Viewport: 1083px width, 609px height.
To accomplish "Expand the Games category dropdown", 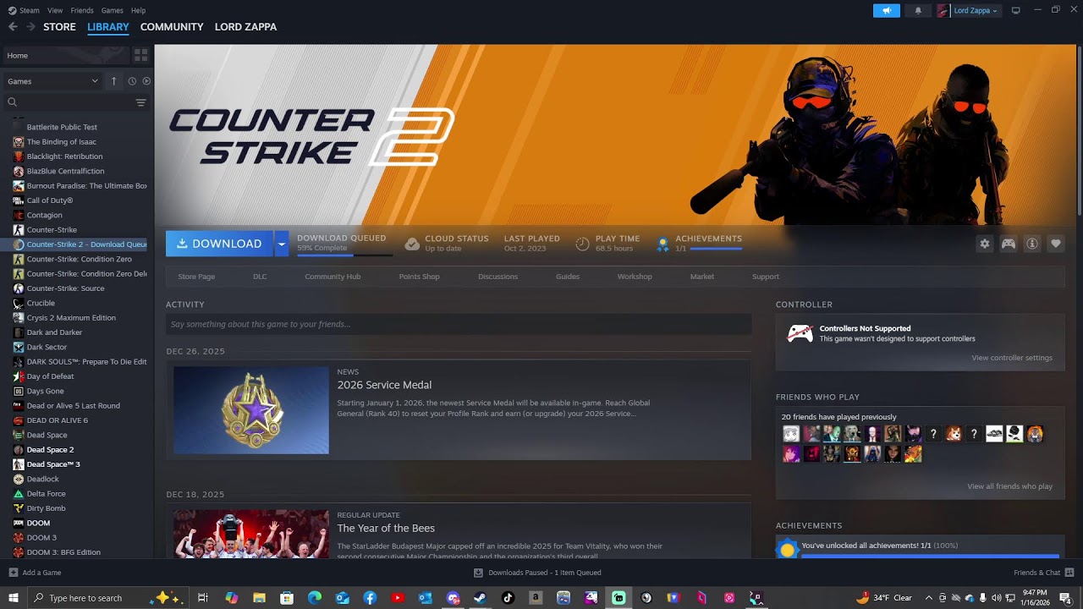I will (x=52, y=81).
